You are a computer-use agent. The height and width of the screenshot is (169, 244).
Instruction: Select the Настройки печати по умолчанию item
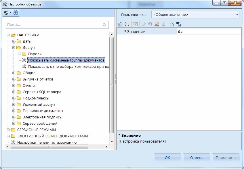point(47,142)
